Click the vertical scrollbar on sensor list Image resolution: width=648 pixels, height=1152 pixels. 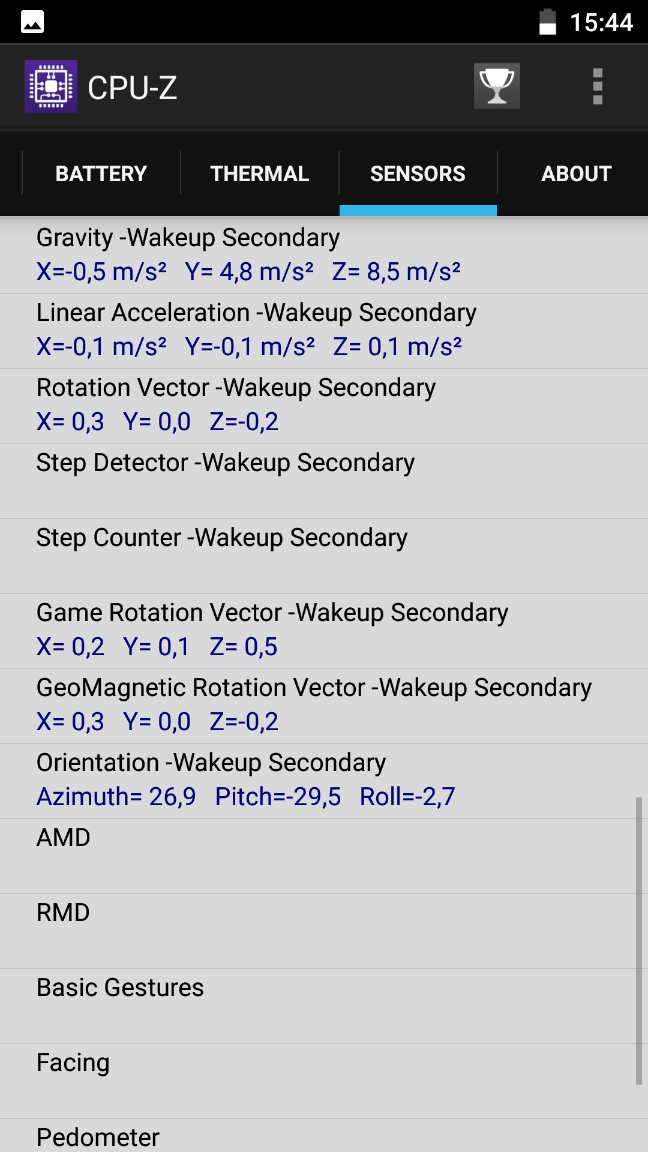[x=639, y=941]
